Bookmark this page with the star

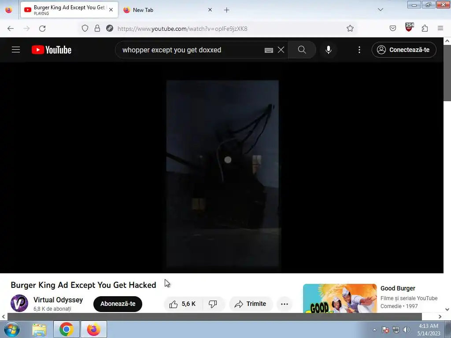point(350,28)
